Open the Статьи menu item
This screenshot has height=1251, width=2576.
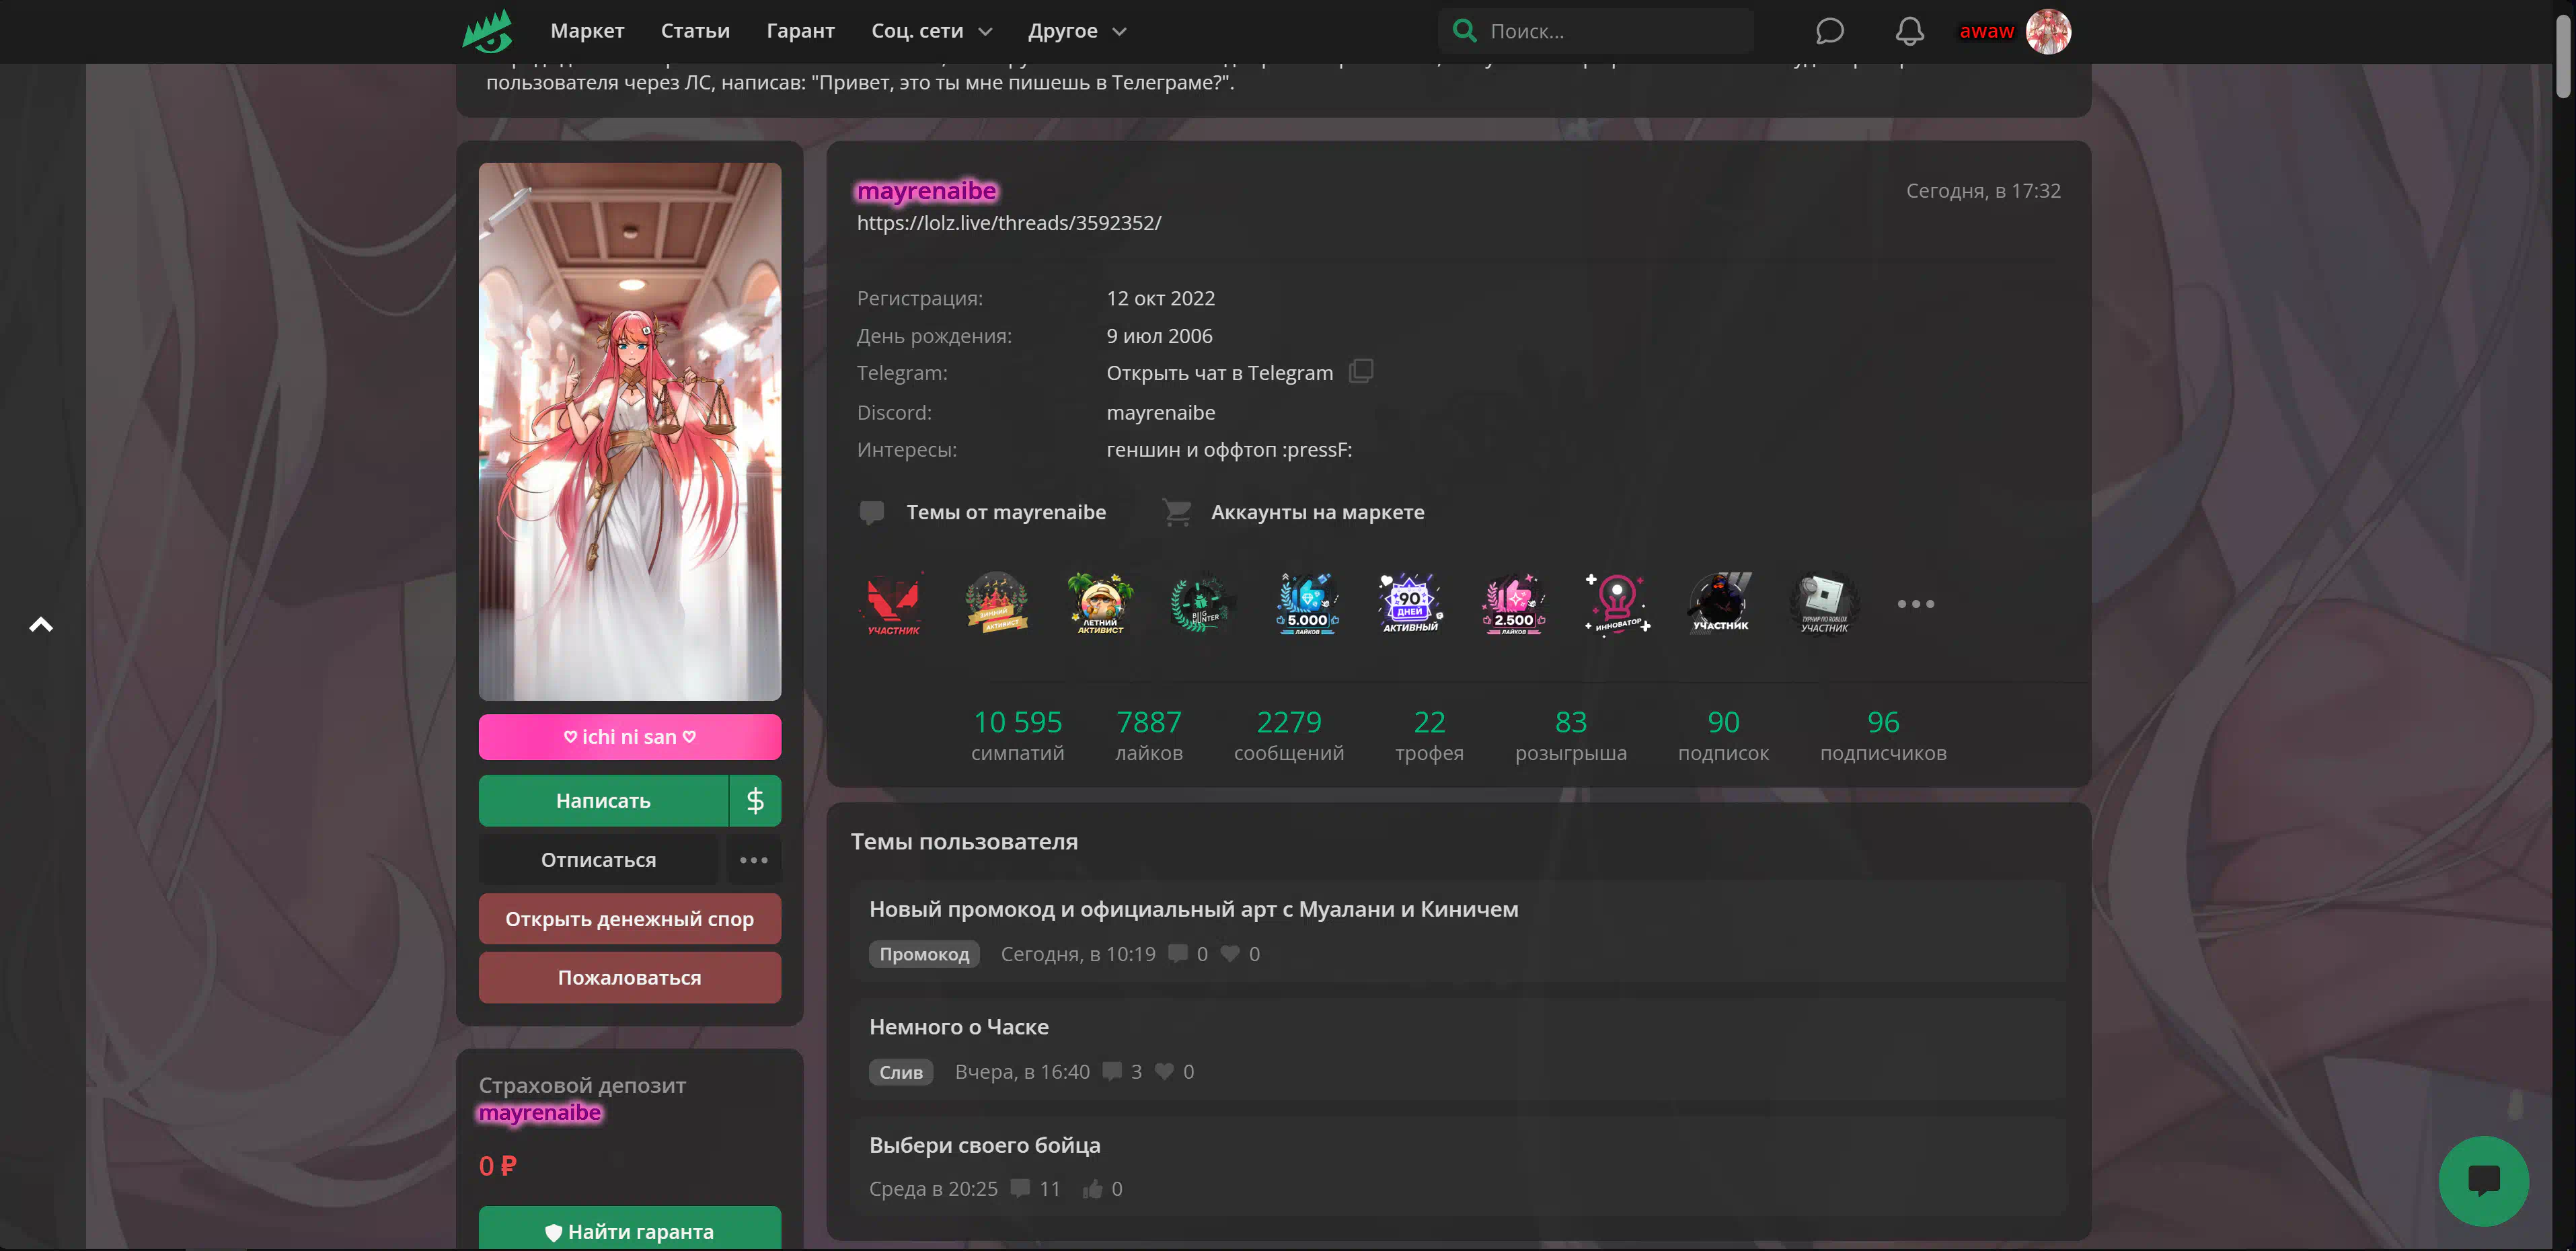point(695,31)
